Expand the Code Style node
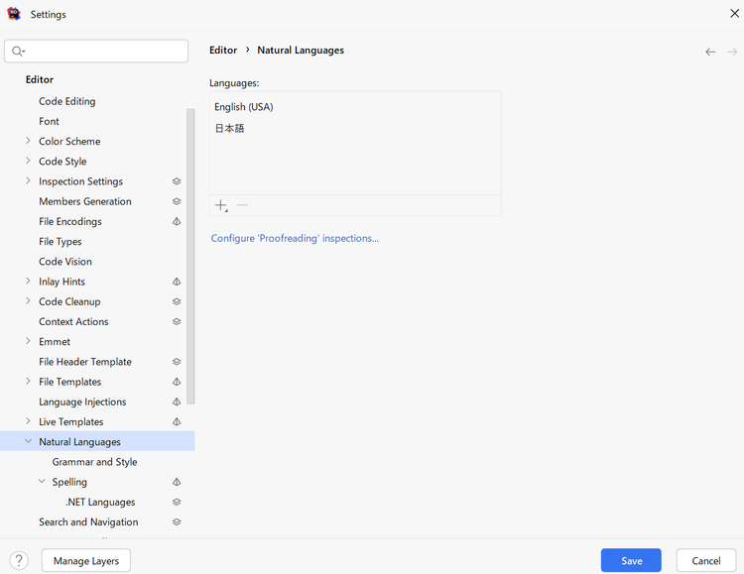Screen dimensions: 744x574 [28, 161]
